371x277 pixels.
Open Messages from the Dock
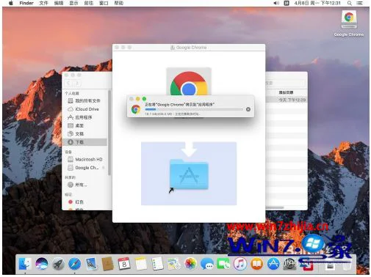[207, 264]
